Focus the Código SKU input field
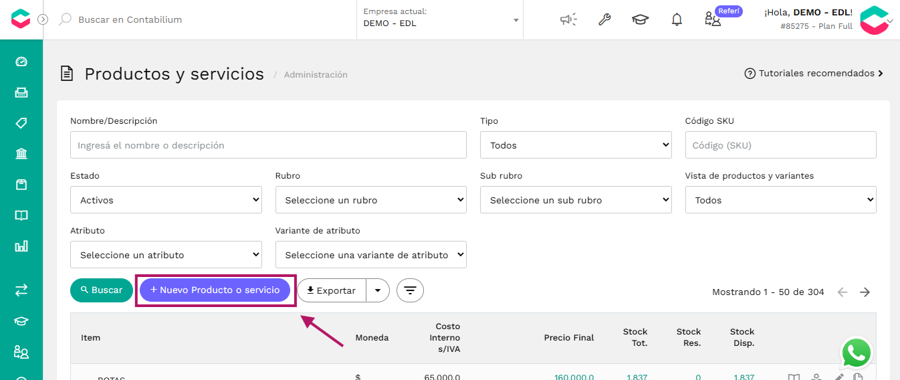 point(780,145)
